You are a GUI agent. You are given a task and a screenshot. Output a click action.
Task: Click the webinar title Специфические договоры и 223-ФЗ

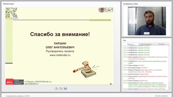[18, 96]
